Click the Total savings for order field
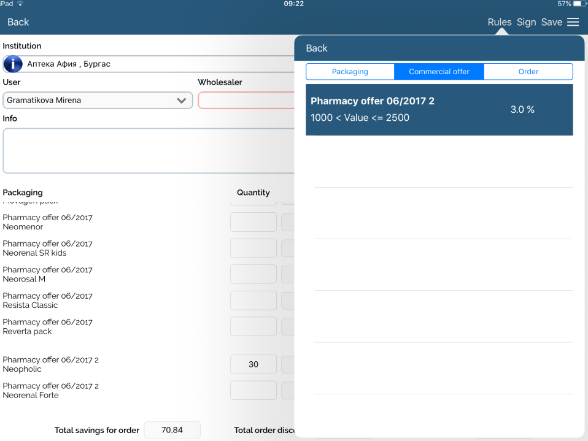Viewport: 588px width, 441px height. click(x=172, y=431)
